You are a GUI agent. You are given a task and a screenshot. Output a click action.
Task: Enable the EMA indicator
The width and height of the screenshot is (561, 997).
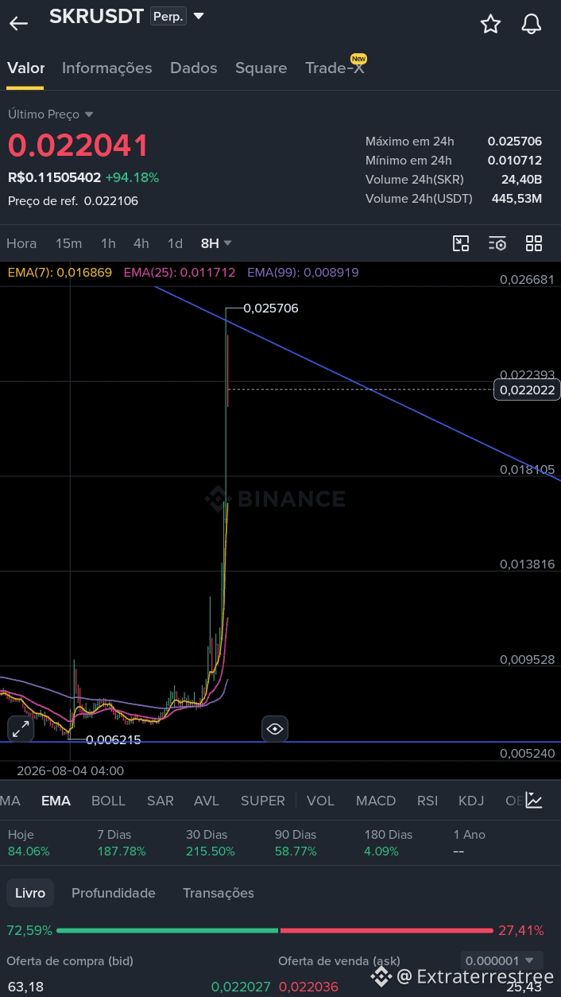(56, 801)
